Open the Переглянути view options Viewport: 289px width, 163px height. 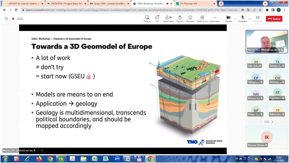(202, 19)
